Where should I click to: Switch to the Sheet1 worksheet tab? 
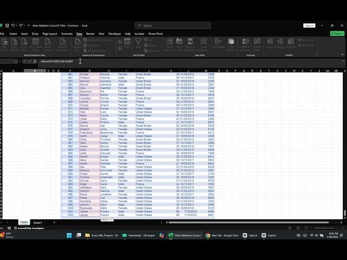(37, 223)
